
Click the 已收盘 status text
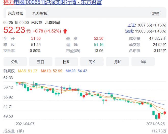tap(37, 23)
